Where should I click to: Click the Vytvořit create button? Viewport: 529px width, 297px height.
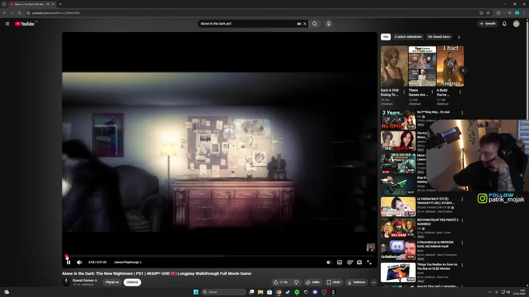[488, 24]
